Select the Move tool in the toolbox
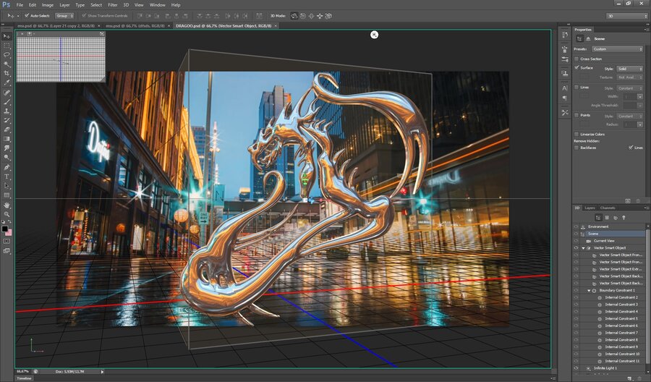Image resolution: width=651 pixels, height=382 pixels. point(7,36)
